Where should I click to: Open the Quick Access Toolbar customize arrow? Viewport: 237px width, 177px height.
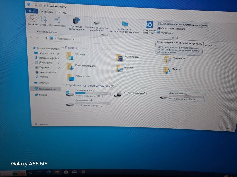(x=45, y=6)
